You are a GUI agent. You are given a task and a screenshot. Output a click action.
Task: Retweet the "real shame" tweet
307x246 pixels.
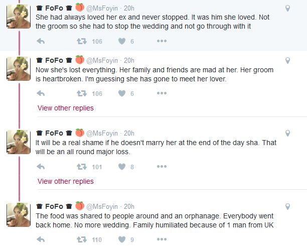pyautogui.click(x=81, y=167)
